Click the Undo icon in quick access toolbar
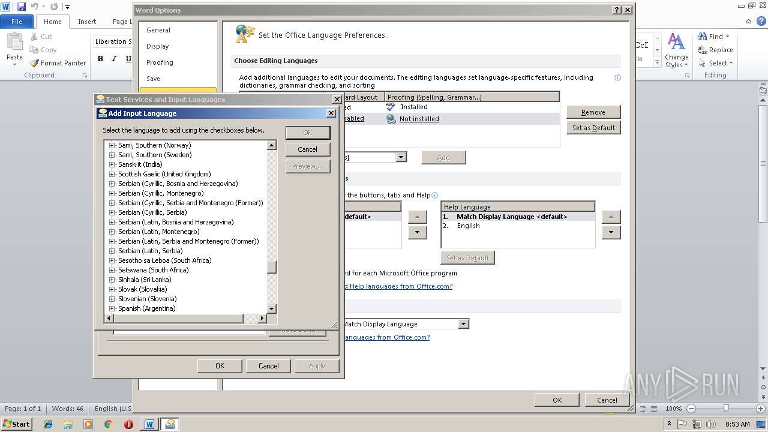768x432 pixels. pyautogui.click(x=35, y=7)
